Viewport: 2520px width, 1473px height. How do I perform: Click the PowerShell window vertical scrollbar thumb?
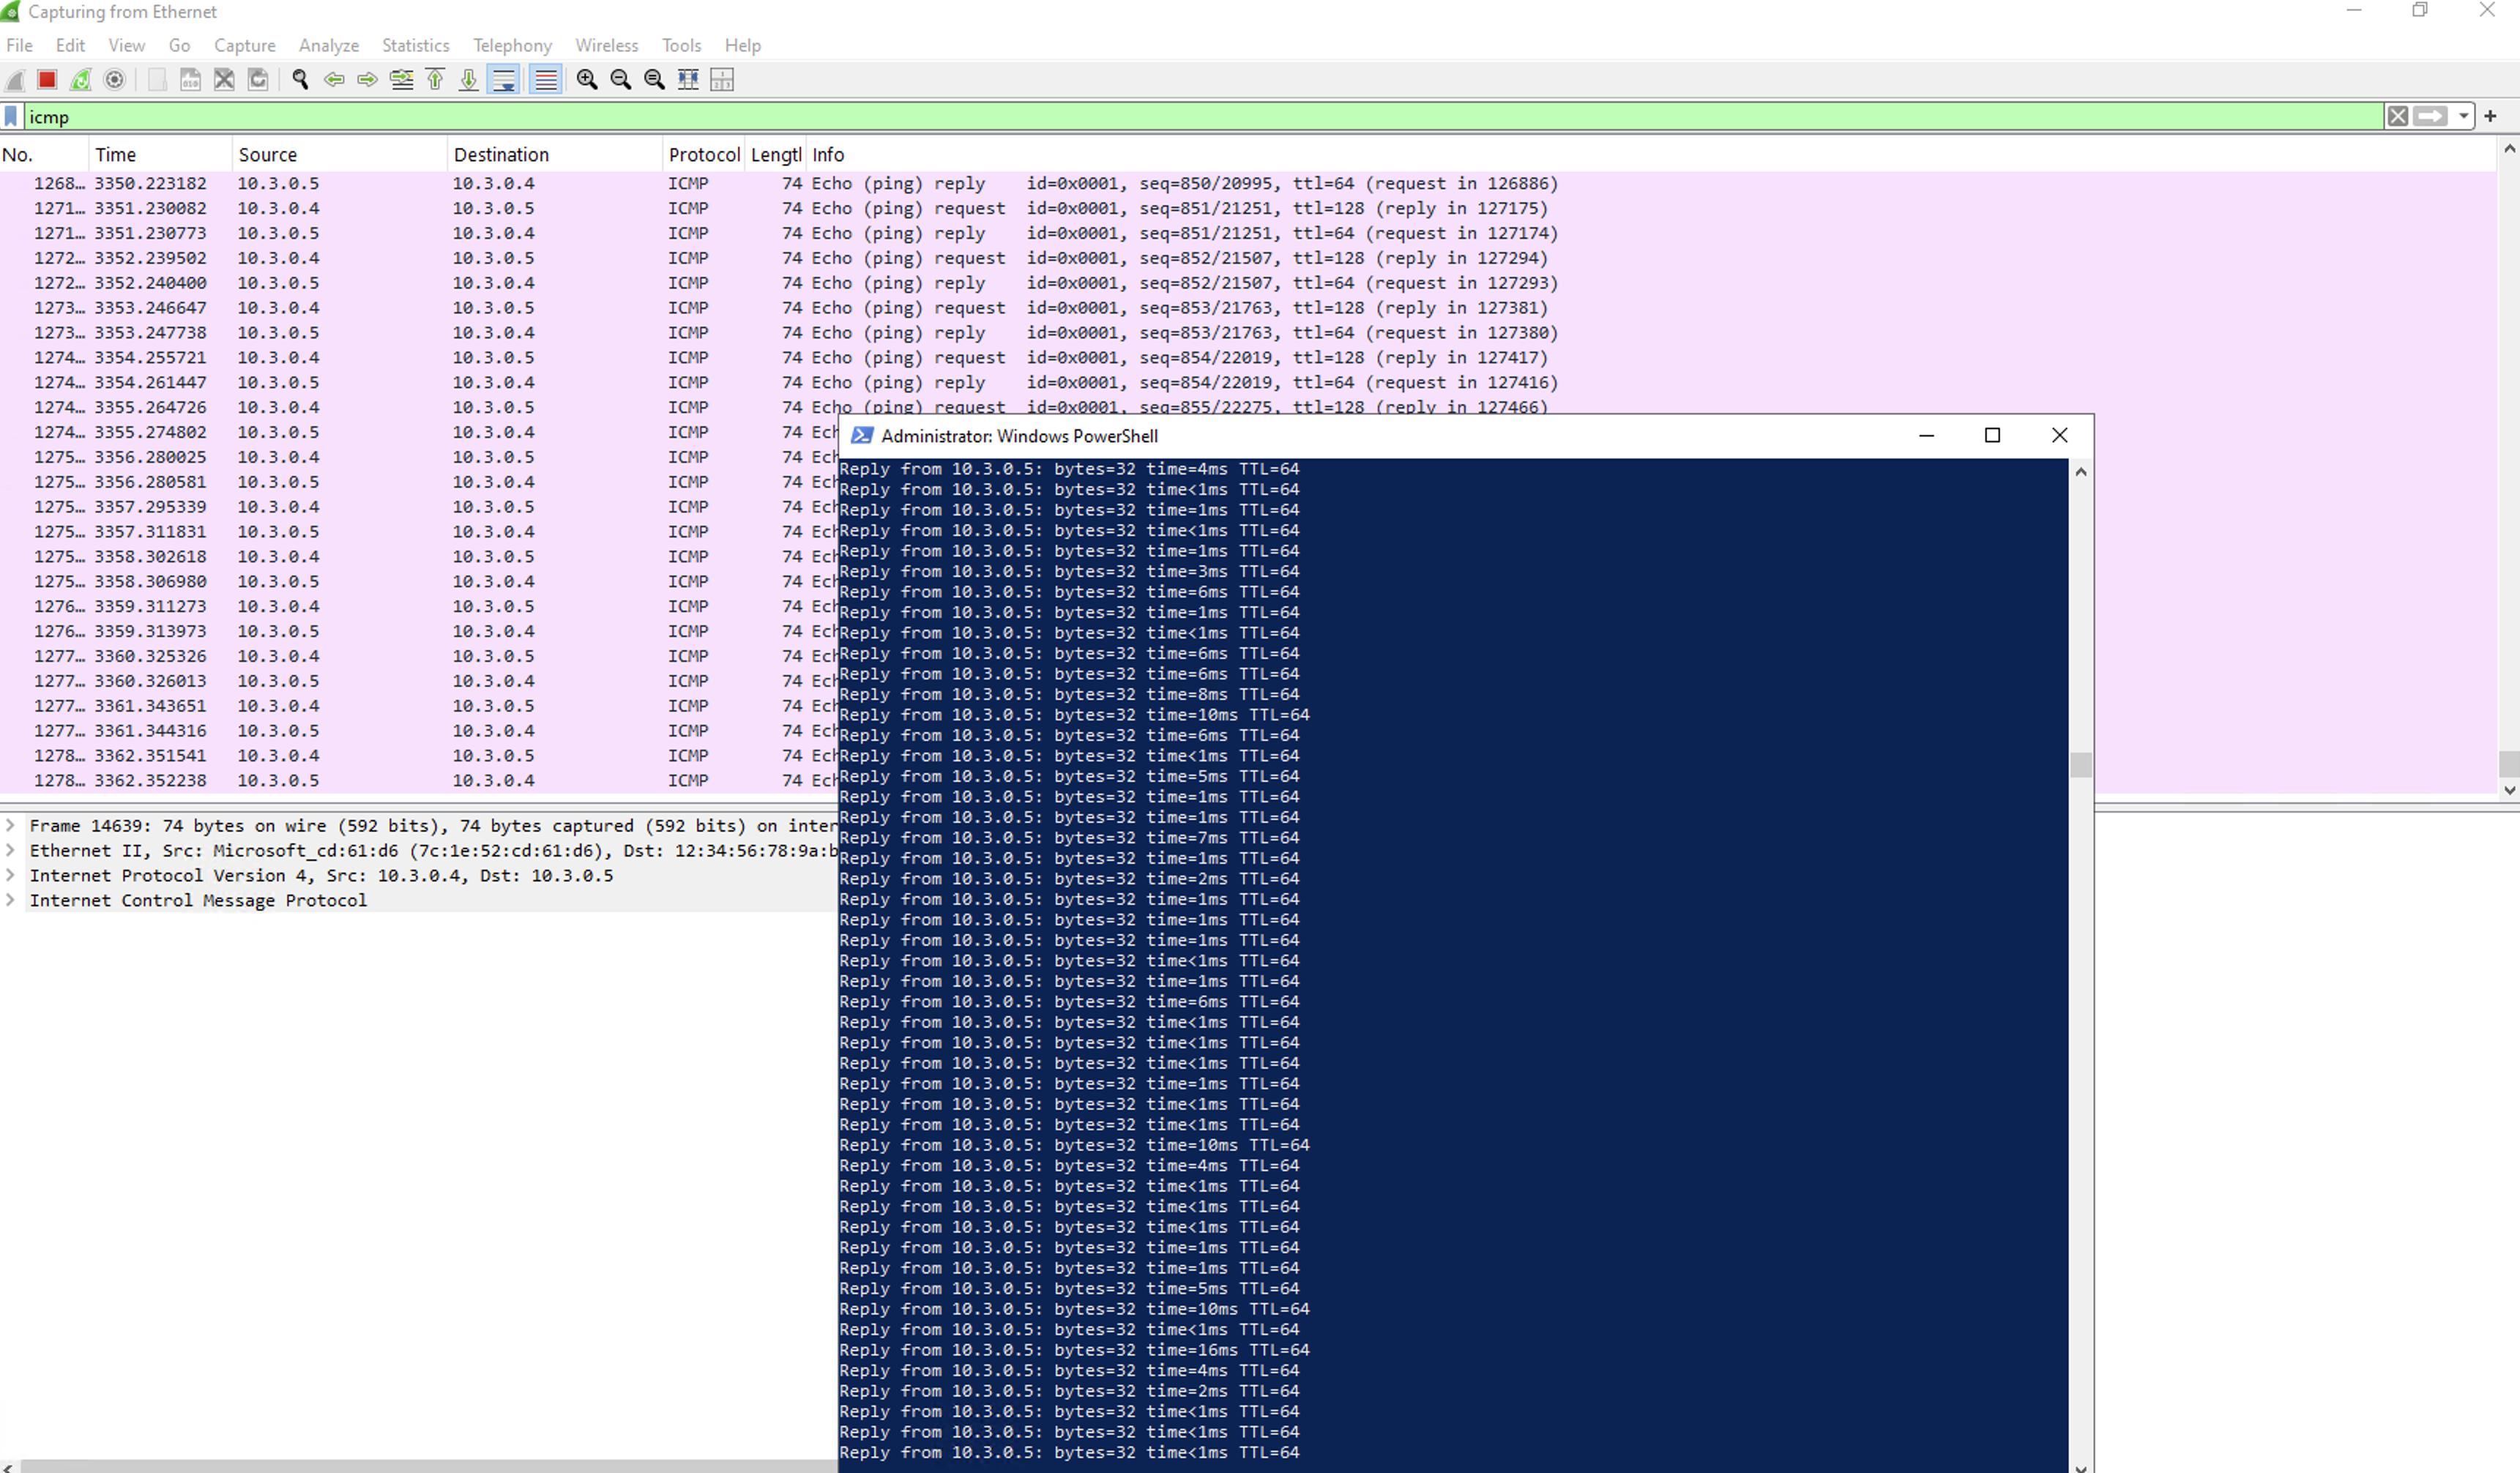2081,765
